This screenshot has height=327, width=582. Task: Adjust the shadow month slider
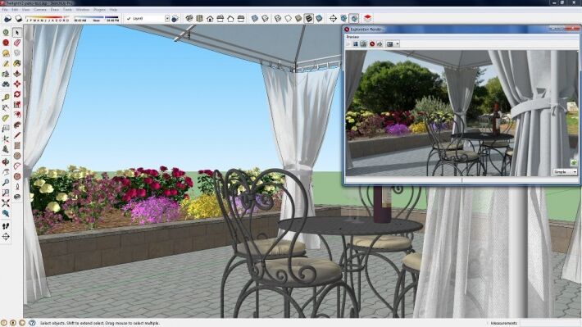tap(48, 18)
